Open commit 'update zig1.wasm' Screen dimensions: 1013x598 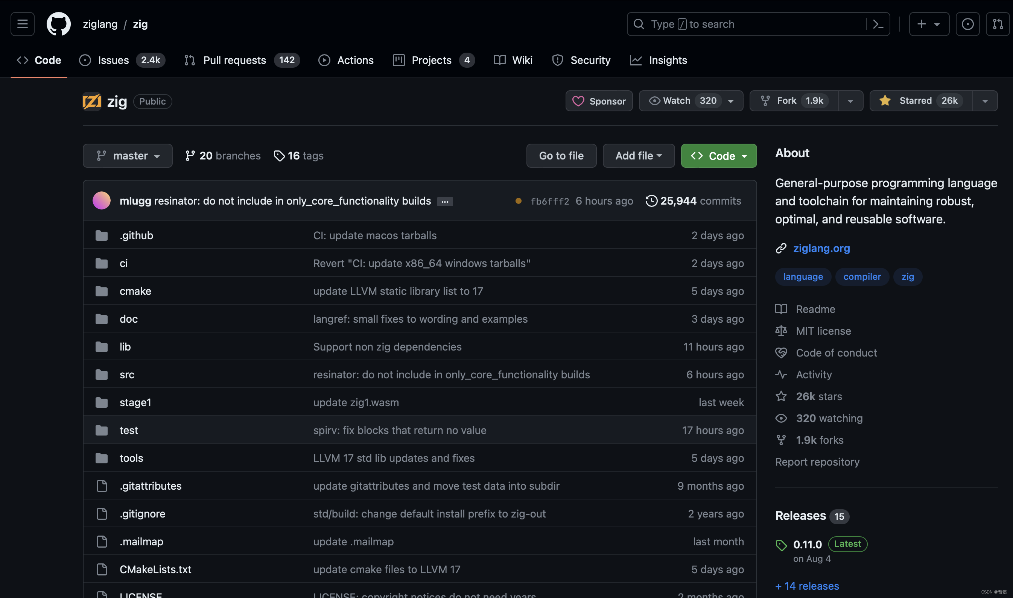[356, 402]
